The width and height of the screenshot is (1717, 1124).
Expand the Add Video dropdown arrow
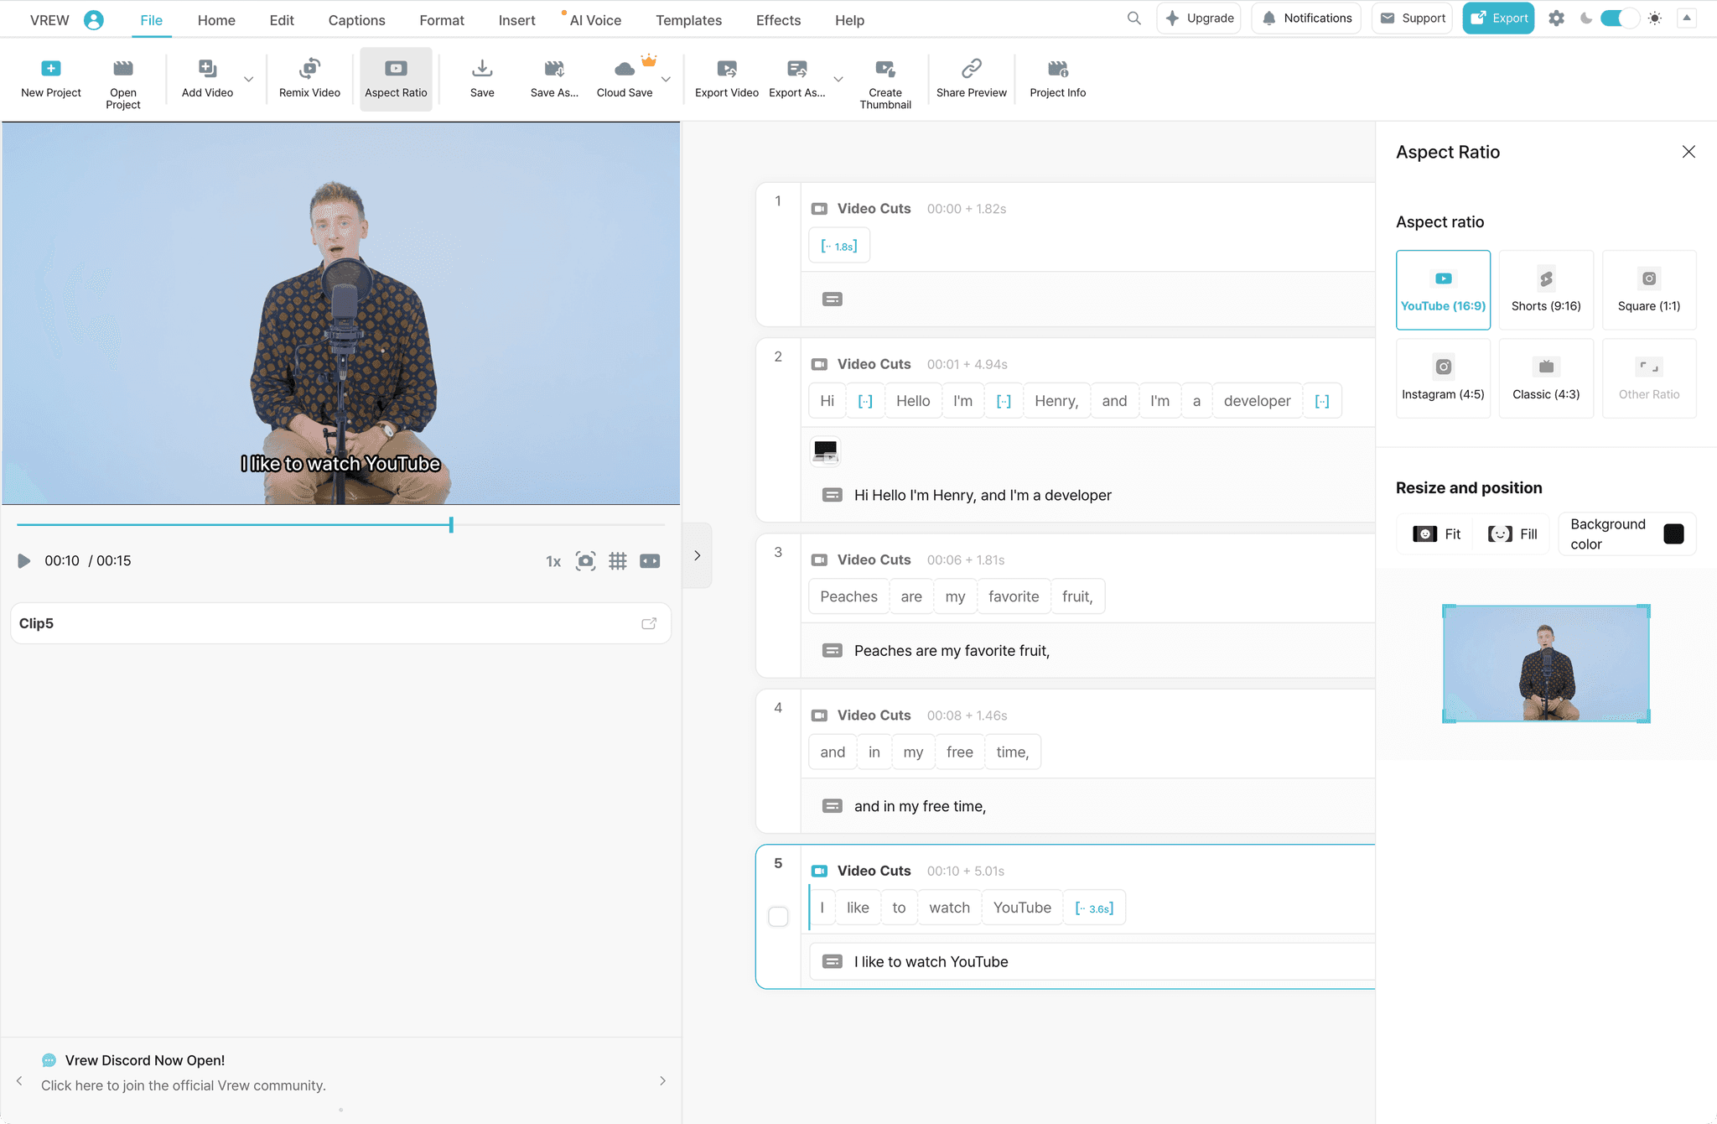tap(249, 80)
